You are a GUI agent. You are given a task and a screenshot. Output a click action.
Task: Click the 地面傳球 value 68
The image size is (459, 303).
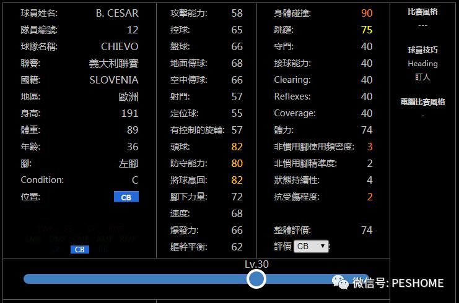pos(237,63)
